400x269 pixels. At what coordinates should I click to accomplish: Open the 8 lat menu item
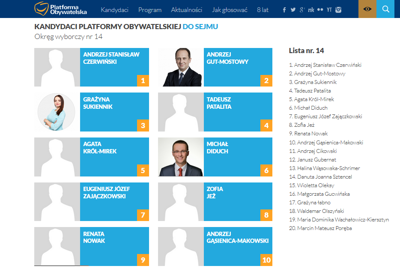tap(263, 10)
